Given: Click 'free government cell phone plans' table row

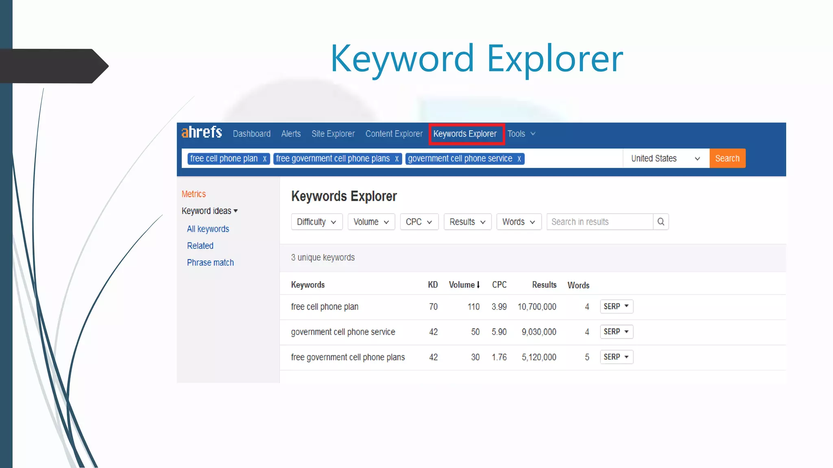Looking at the screenshot, I should click(533, 357).
